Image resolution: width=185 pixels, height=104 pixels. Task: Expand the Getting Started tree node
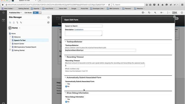click(10, 50)
